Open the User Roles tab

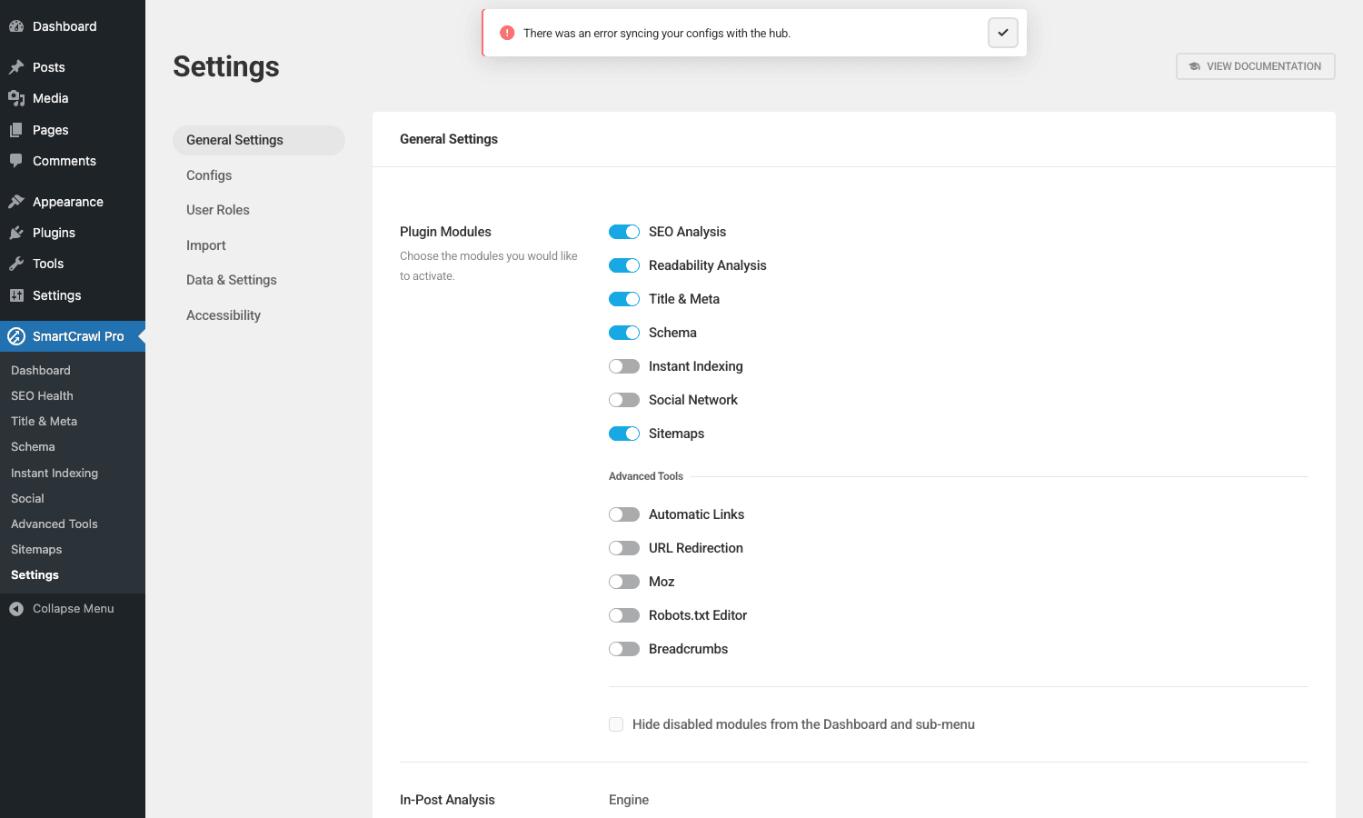coord(259,210)
